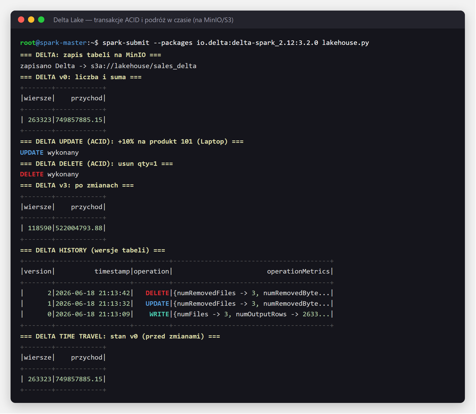
Task: Click the 'version' column header
Action: pos(38,271)
